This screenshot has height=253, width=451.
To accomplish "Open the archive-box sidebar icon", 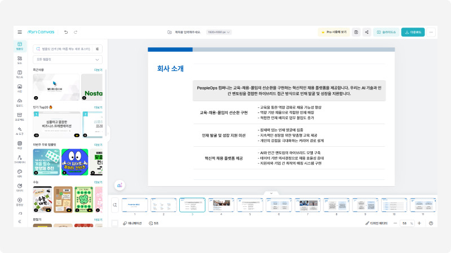I will (x=20, y=116).
